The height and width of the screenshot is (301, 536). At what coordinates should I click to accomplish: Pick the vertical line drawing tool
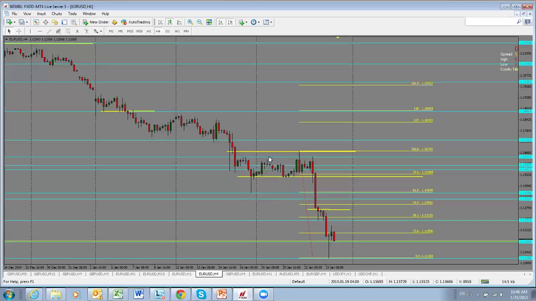point(30,31)
